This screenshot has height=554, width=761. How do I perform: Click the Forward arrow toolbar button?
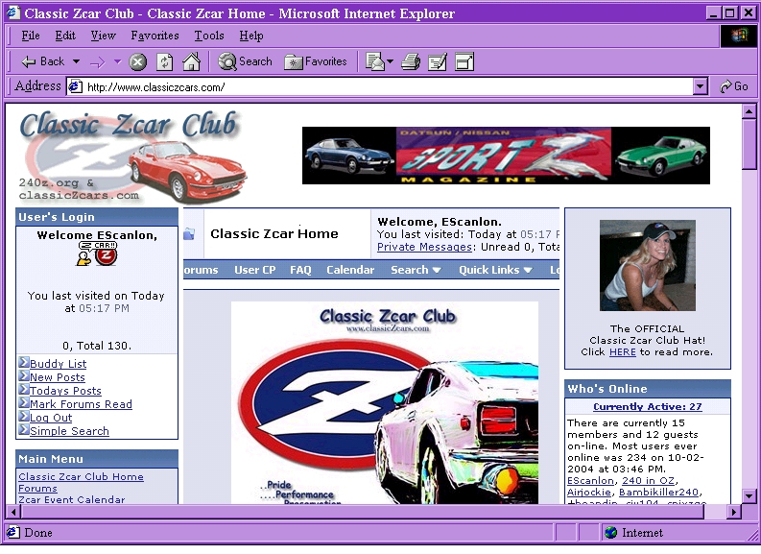pos(98,62)
